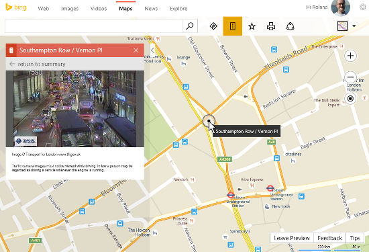Click the Grange hotel icon
Screen dimensions: 369x252
pos(184,63)
